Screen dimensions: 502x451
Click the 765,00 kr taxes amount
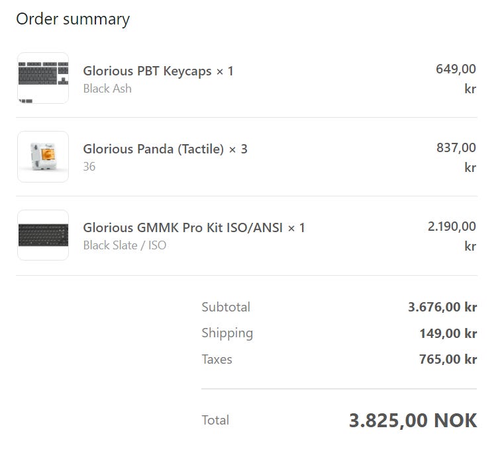[x=448, y=360]
